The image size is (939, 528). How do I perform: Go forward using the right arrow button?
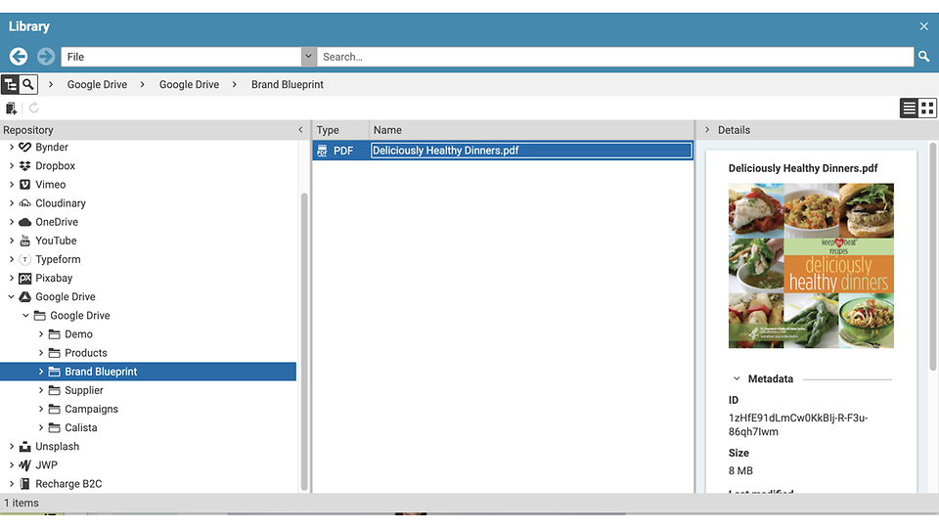(46, 57)
